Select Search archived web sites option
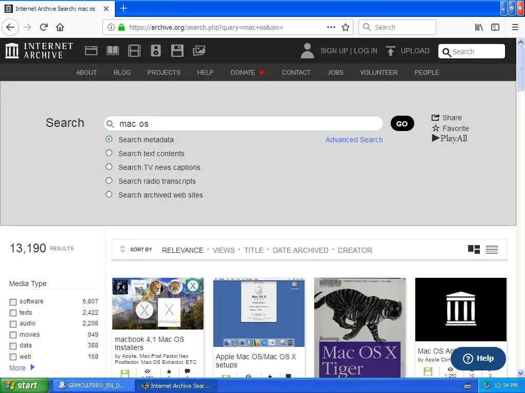525x393 pixels. [x=109, y=194]
